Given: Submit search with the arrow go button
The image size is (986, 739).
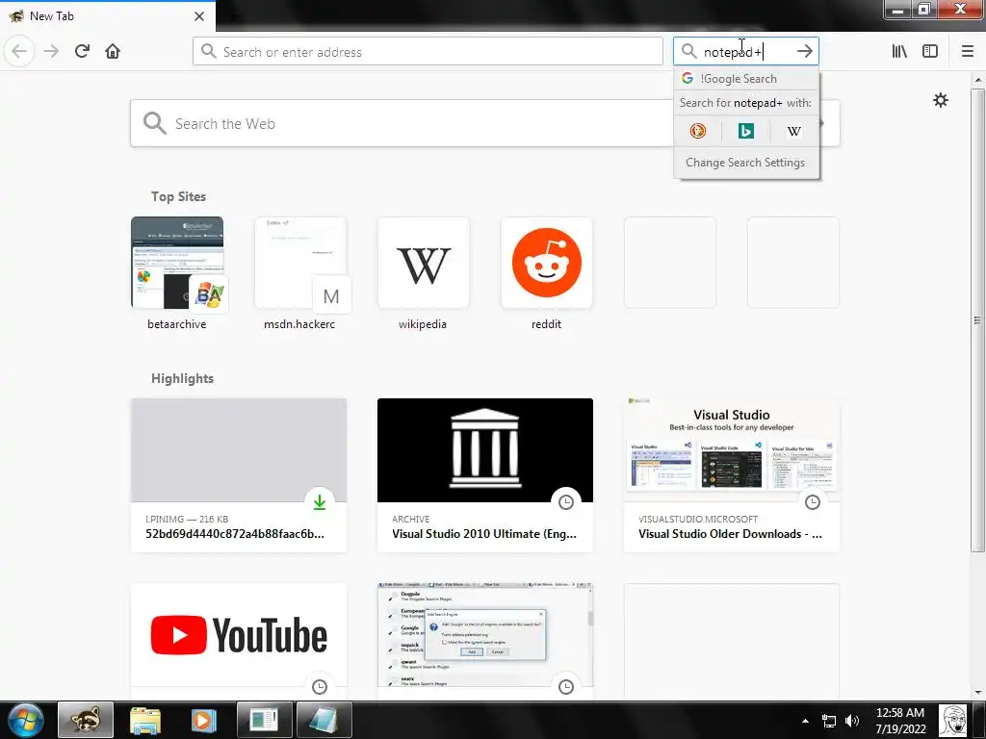Looking at the screenshot, I should click(805, 52).
